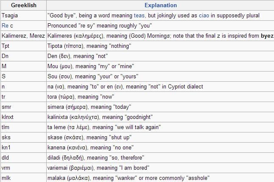Viewport: 274px width, 182px height.
Task: Select the 'smr' row entry
Action: point(24,107)
